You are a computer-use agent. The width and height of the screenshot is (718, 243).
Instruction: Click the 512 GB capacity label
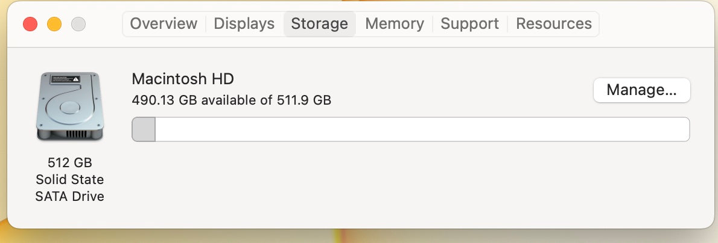(70, 162)
